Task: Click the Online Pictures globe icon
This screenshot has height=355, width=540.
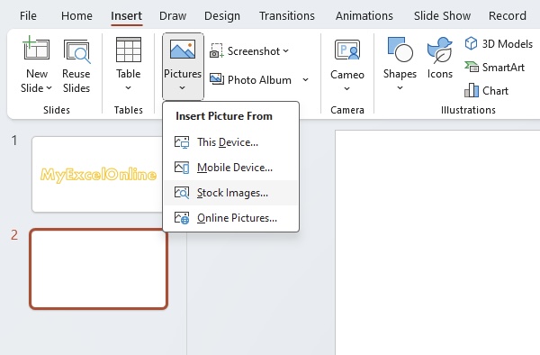Action: point(182,218)
